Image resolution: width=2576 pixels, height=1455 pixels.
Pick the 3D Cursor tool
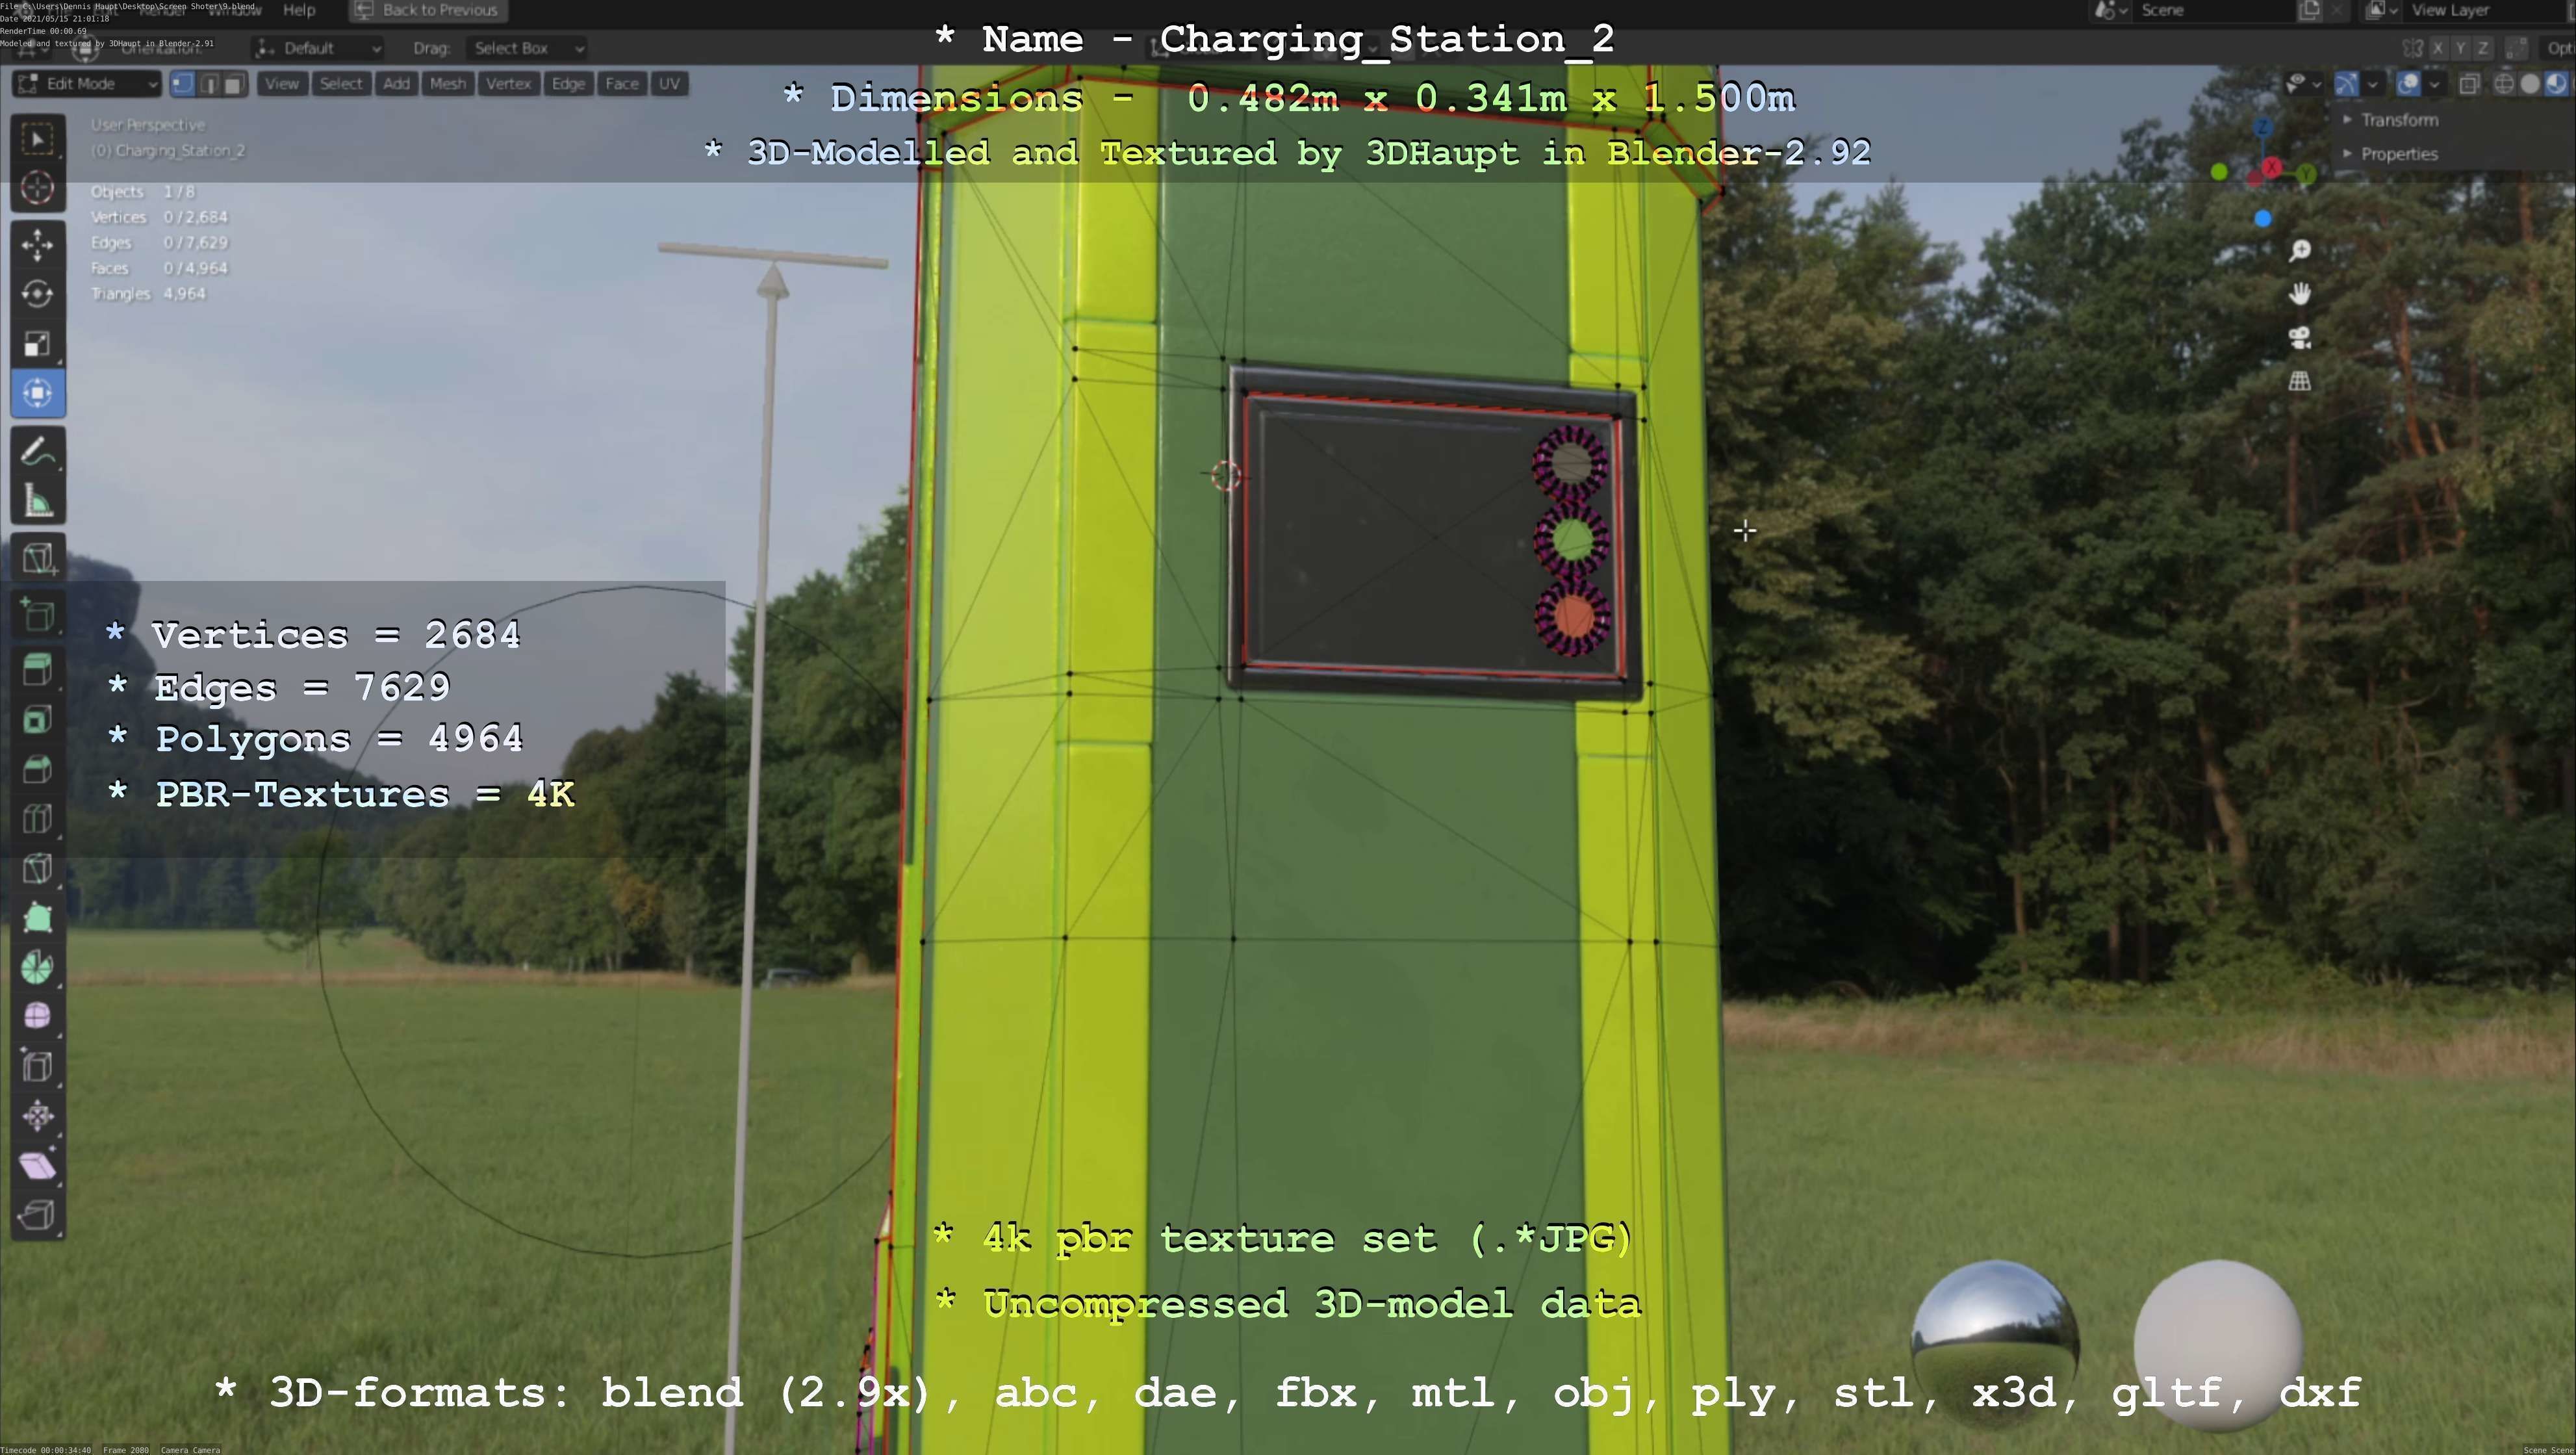coord(38,188)
